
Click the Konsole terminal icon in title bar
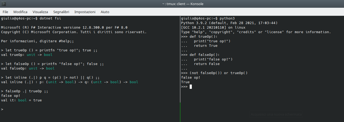(x=4, y=4)
